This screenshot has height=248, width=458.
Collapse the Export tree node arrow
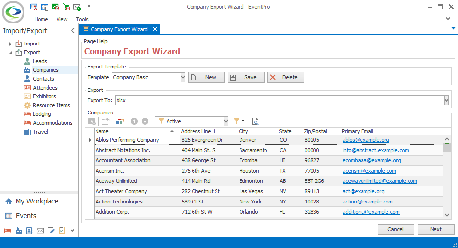click(10, 53)
